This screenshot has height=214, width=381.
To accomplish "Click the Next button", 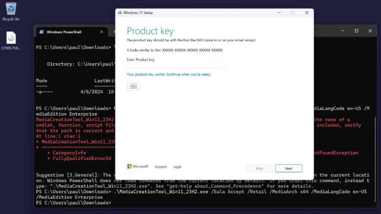I will click(288, 168).
